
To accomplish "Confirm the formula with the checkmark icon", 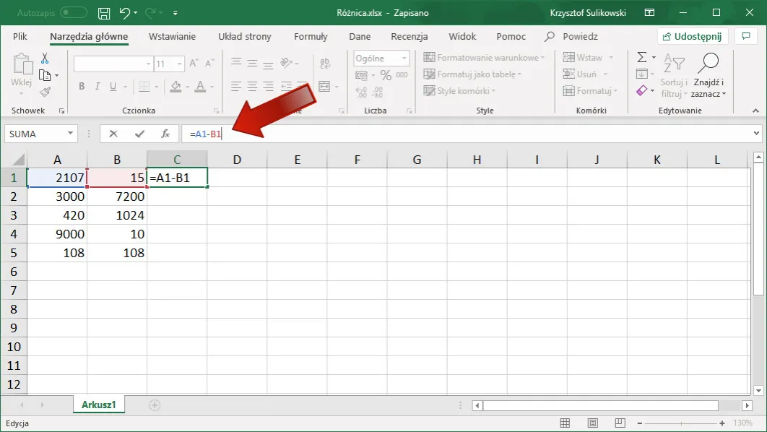I will (x=139, y=134).
